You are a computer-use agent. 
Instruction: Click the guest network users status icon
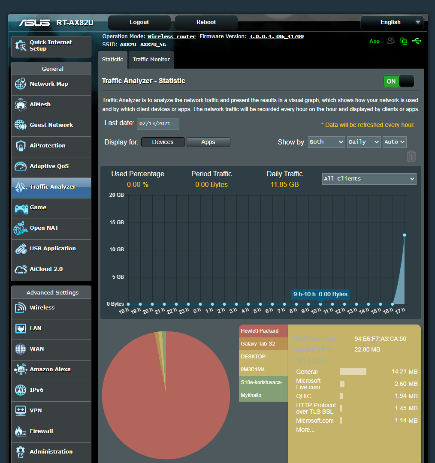[391, 41]
